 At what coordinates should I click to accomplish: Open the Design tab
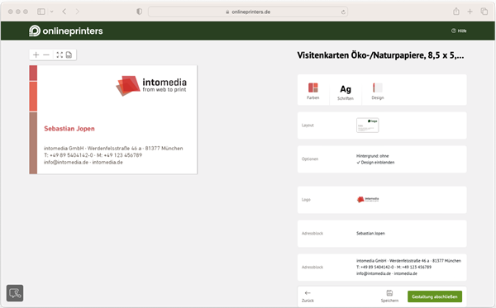378,91
